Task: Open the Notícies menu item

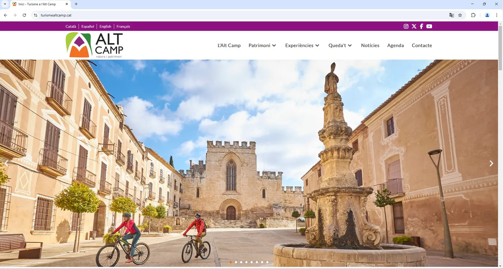Action: click(x=370, y=46)
